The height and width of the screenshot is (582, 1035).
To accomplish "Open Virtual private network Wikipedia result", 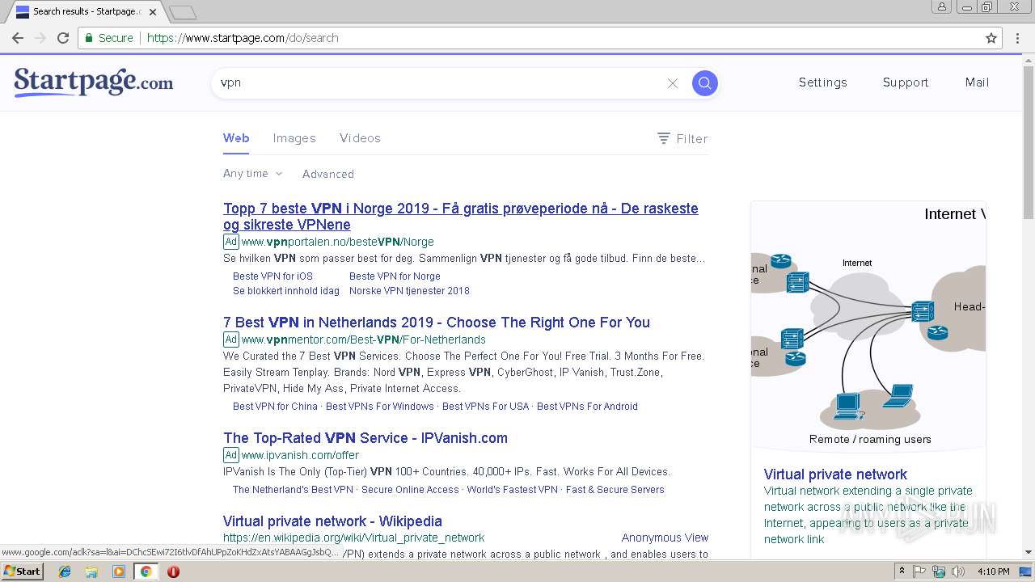I will (x=332, y=521).
